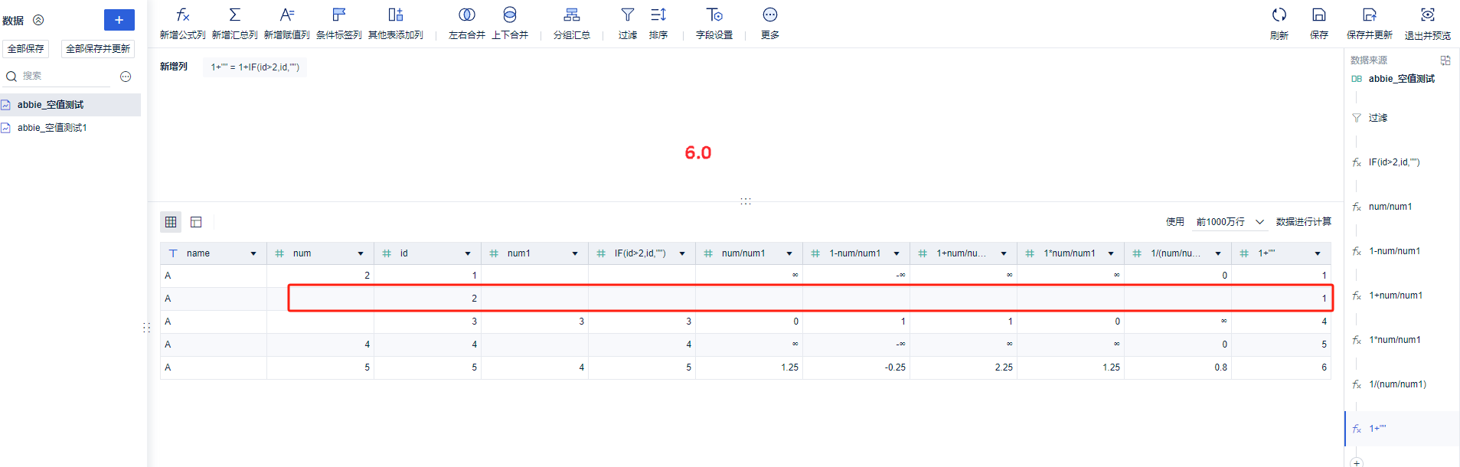This screenshot has width=1460, height=467.
Task: Click the 全部保存 button
Action: click(26, 49)
